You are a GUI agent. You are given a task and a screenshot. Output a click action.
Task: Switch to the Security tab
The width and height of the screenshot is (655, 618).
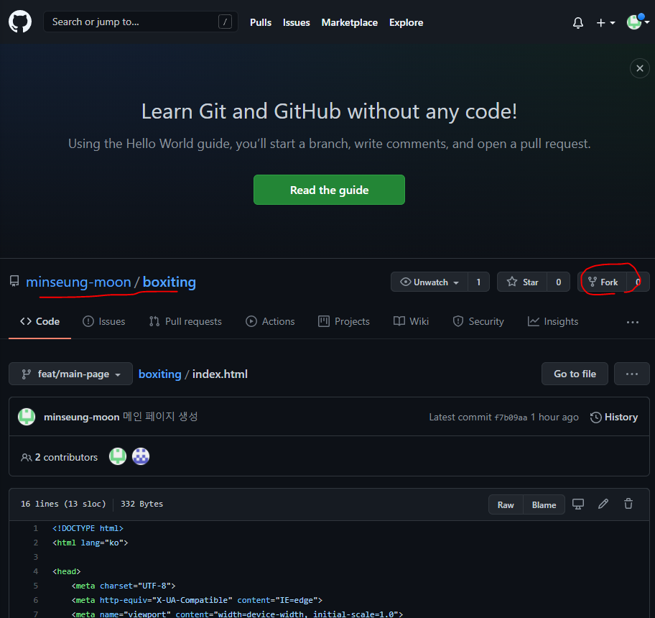[x=478, y=321]
